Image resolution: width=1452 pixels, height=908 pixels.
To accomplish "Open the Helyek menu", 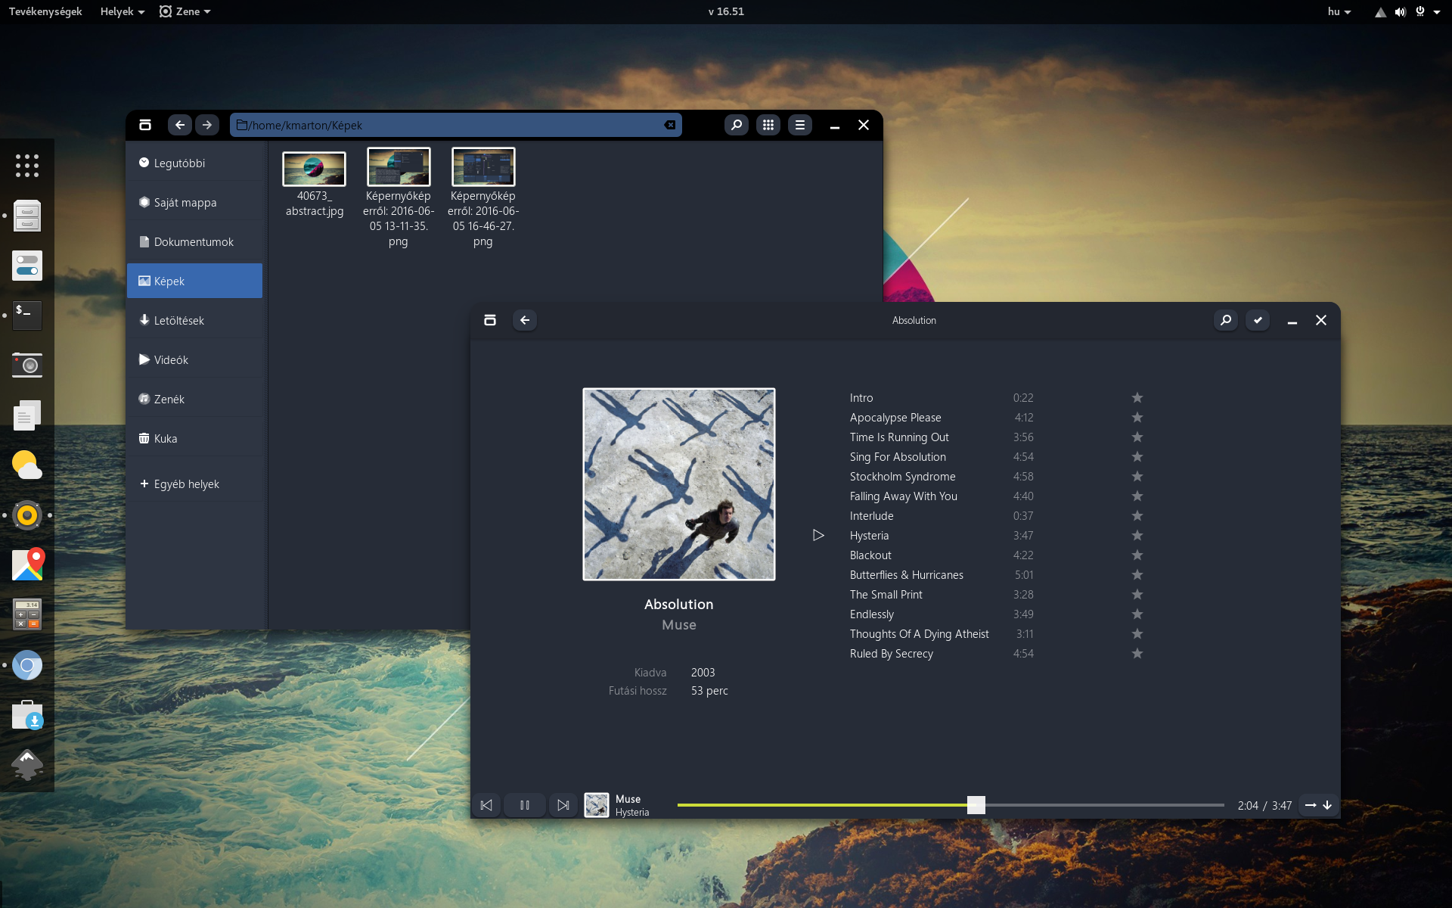I will tap(122, 11).
